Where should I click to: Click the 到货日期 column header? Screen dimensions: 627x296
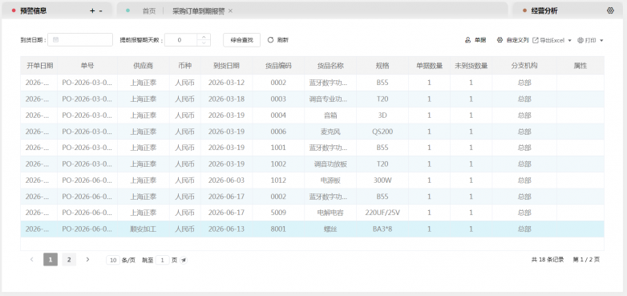point(226,66)
